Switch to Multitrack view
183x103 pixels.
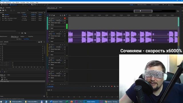click(x=13, y=5)
